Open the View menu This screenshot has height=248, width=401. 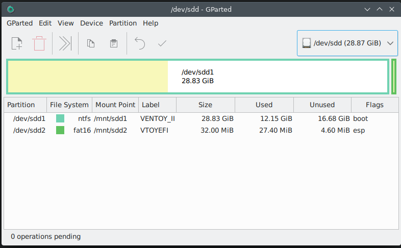click(x=66, y=23)
